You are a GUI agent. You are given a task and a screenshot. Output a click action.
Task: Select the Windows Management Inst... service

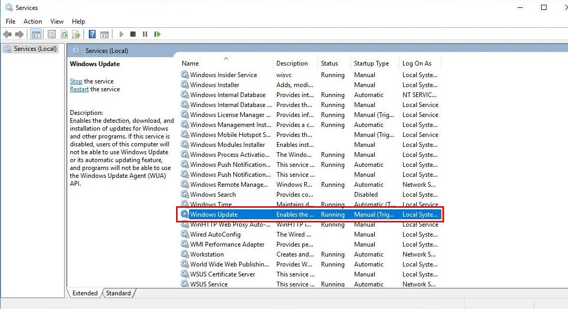tap(230, 124)
